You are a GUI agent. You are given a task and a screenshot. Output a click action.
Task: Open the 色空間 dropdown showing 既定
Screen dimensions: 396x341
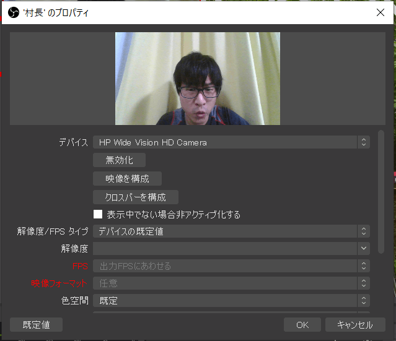(231, 300)
